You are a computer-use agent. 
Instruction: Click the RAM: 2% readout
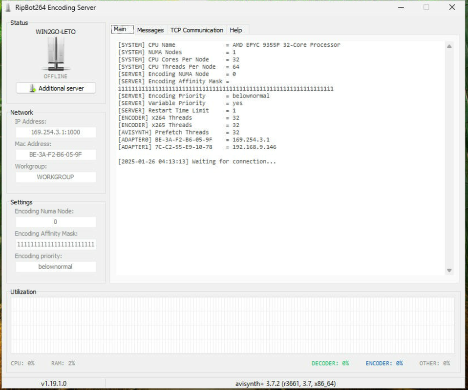coord(63,363)
